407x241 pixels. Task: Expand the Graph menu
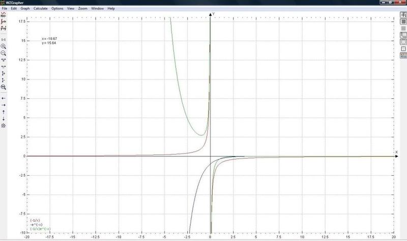(25, 9)
